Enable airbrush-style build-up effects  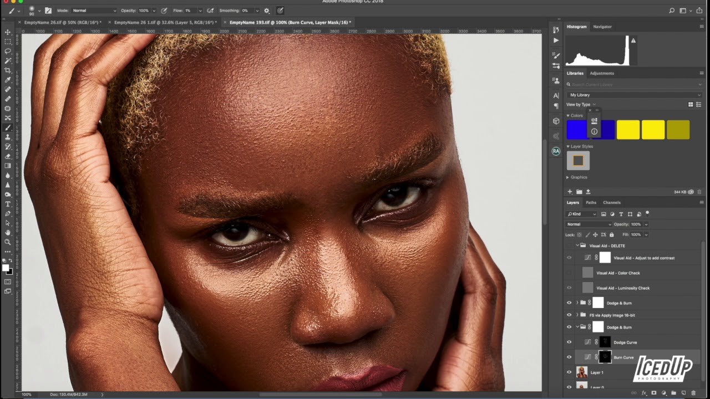coord(210,11)
